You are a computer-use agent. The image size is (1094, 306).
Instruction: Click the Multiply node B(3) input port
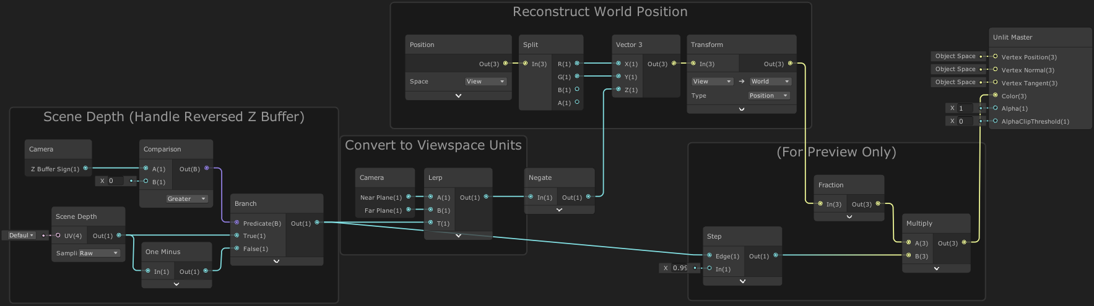pyautogui.click(x=908, y=256)
